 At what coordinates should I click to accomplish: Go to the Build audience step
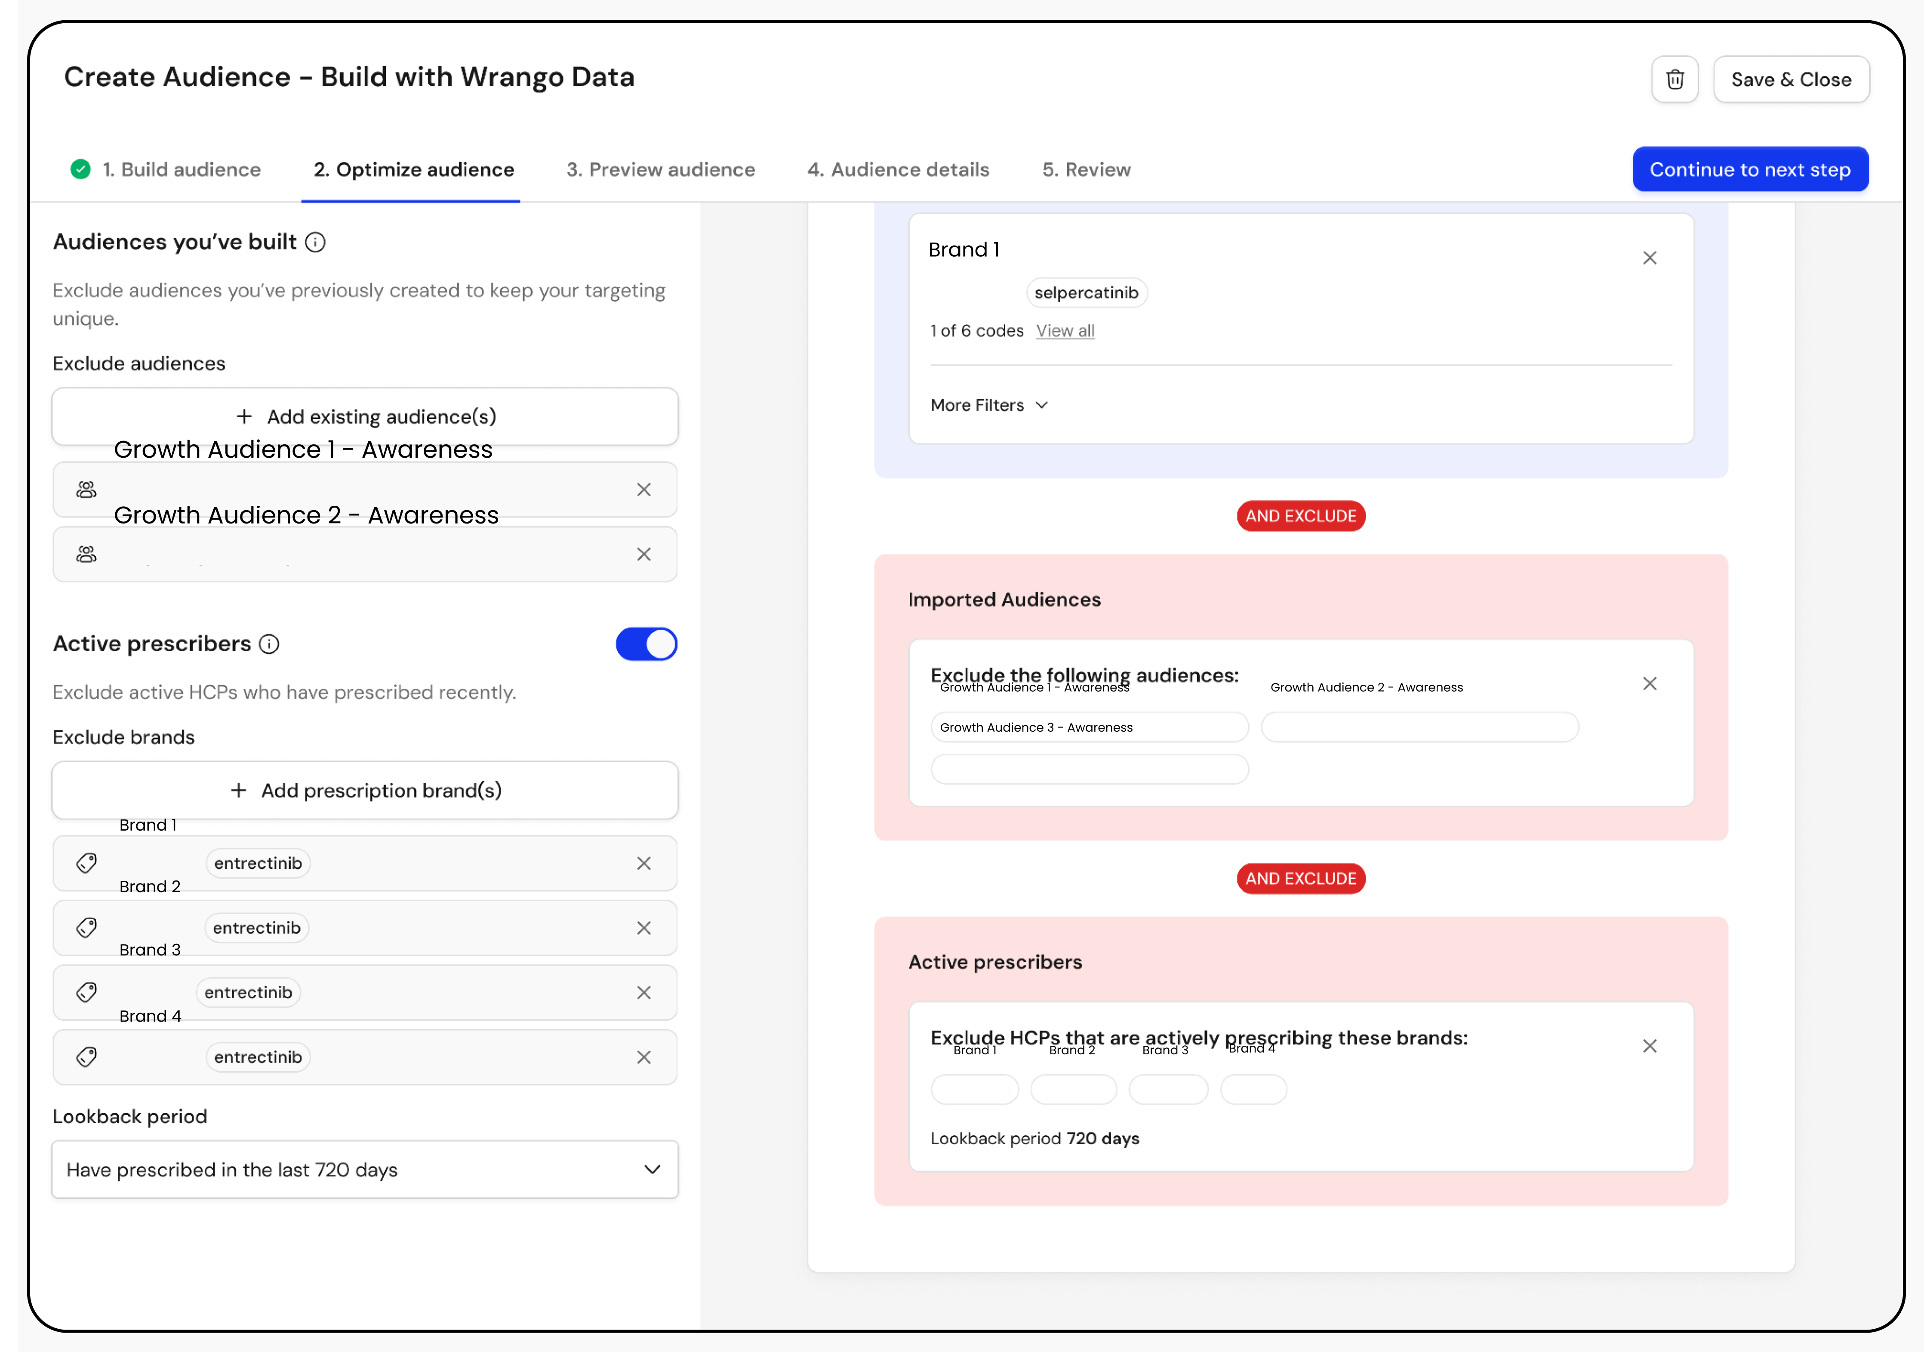[181, 169]
